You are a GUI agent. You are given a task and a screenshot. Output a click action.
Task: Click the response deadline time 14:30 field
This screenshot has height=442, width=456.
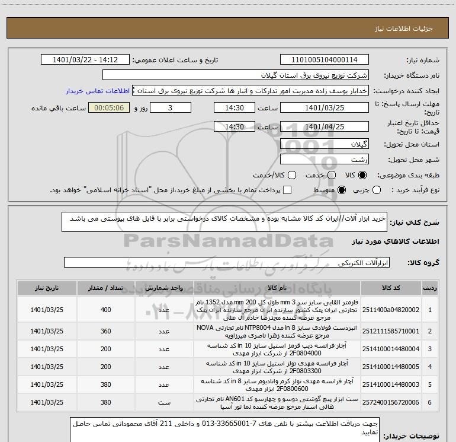pyautogui.click(x=235, y=108)
